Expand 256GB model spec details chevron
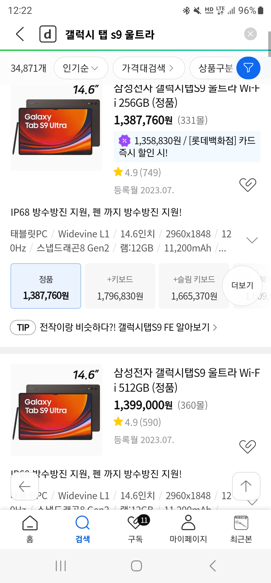This screenshot has height=583, width=271. click(252, 240)
